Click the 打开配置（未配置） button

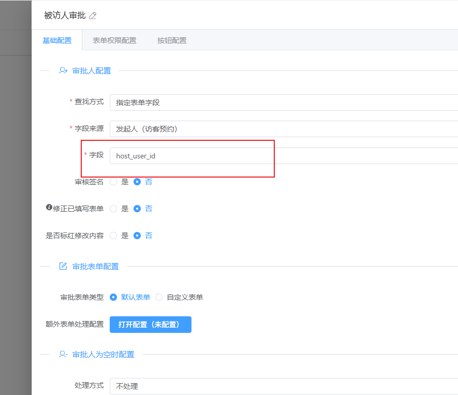point(151,325)
